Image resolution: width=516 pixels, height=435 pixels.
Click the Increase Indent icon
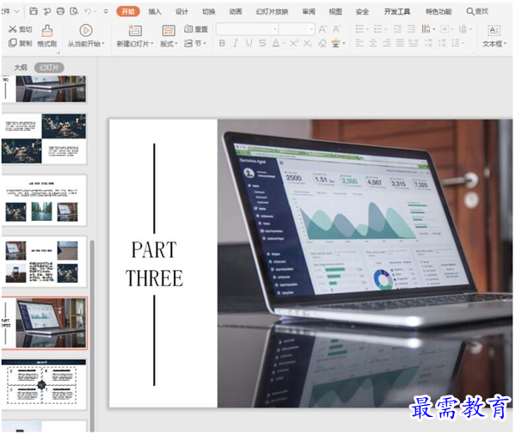coord(411,29)
